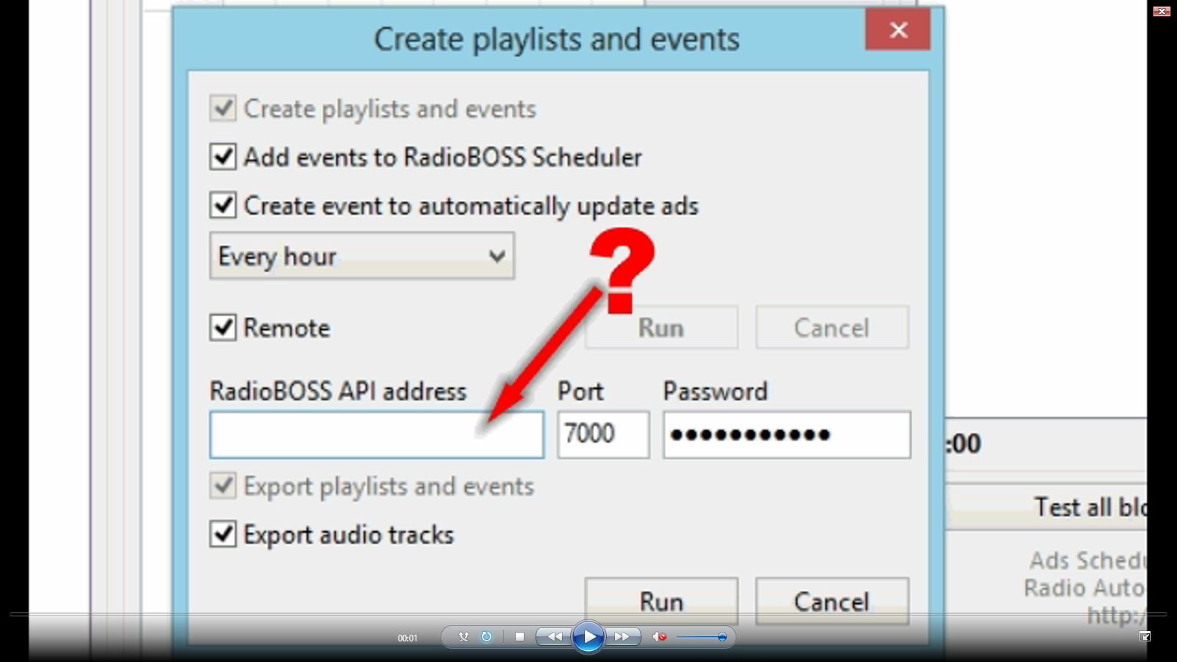This screenshot has width=1177, height=662.
Task: Disable the Remote checkbox
Action: click(223, 327)
